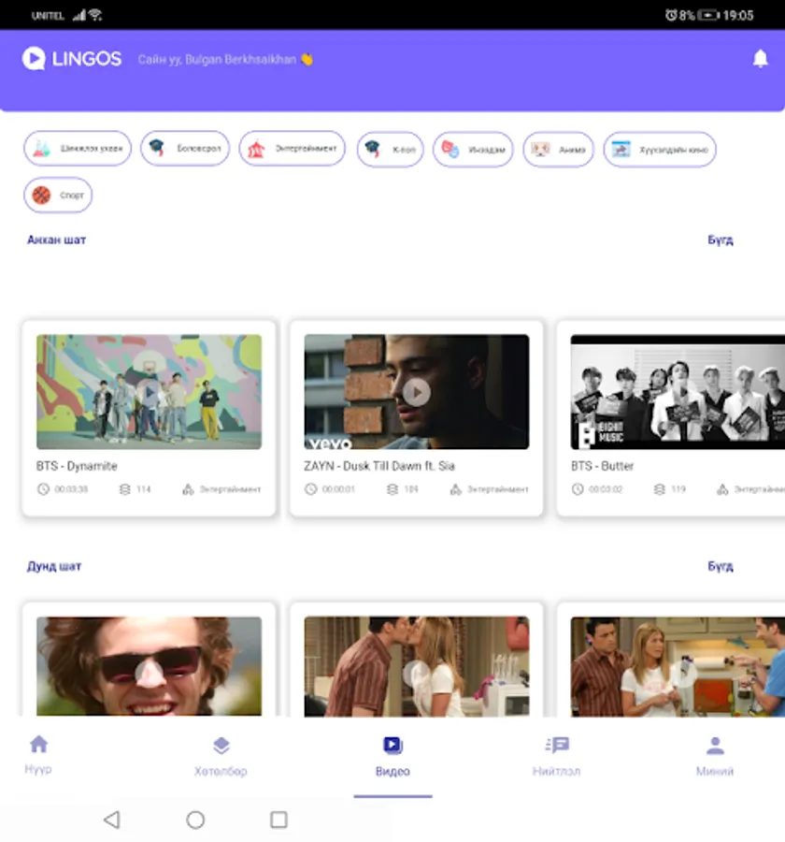Open notifications with the bell icon
This screenshot has height=842, width=785.
[x=760, y=59]
